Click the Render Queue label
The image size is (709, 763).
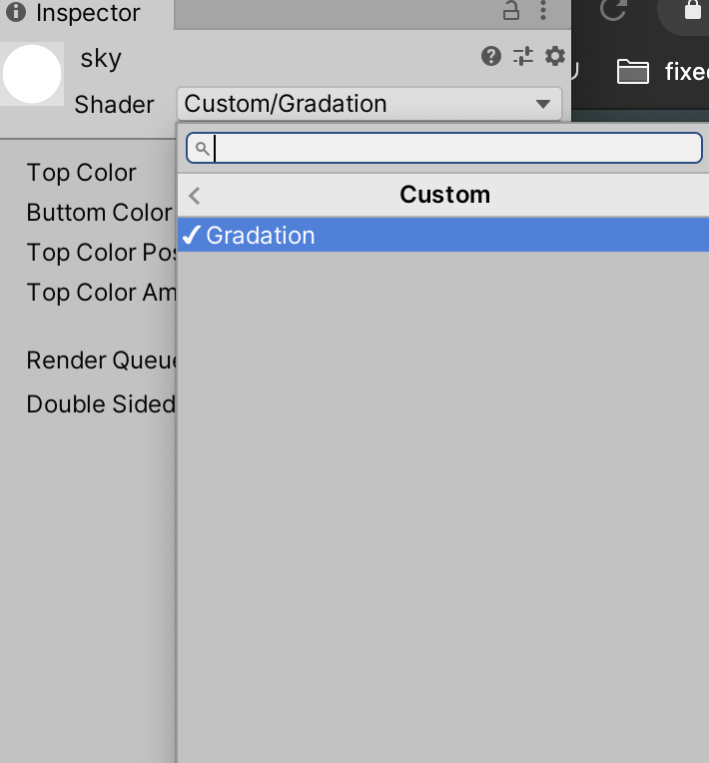(x=101, y=361)
